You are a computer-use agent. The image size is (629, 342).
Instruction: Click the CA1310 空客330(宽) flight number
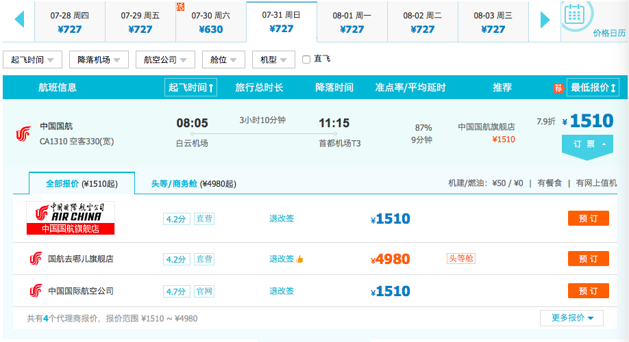point(77,142)
